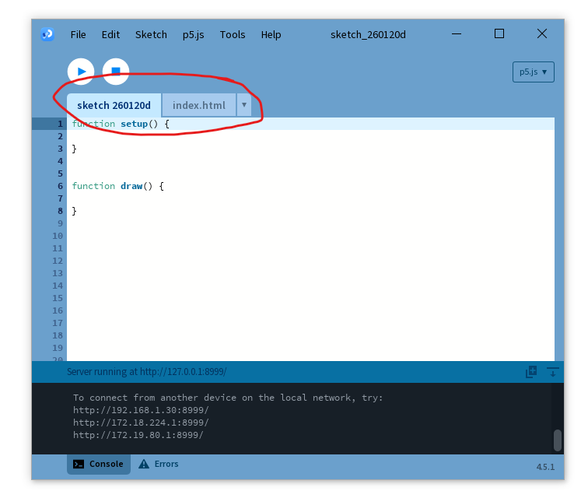
Task: Expand the tab options arrow menu
Action: [x=244, y=105]
